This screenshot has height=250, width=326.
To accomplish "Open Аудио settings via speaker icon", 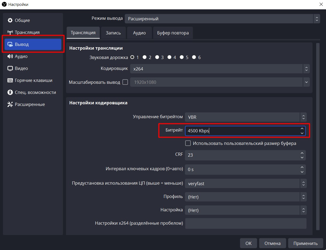I will pos(10,57).
